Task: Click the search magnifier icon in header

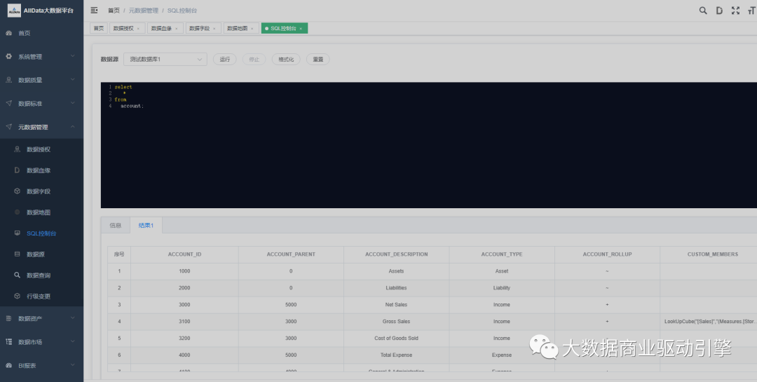Action: tap(703, 11)
